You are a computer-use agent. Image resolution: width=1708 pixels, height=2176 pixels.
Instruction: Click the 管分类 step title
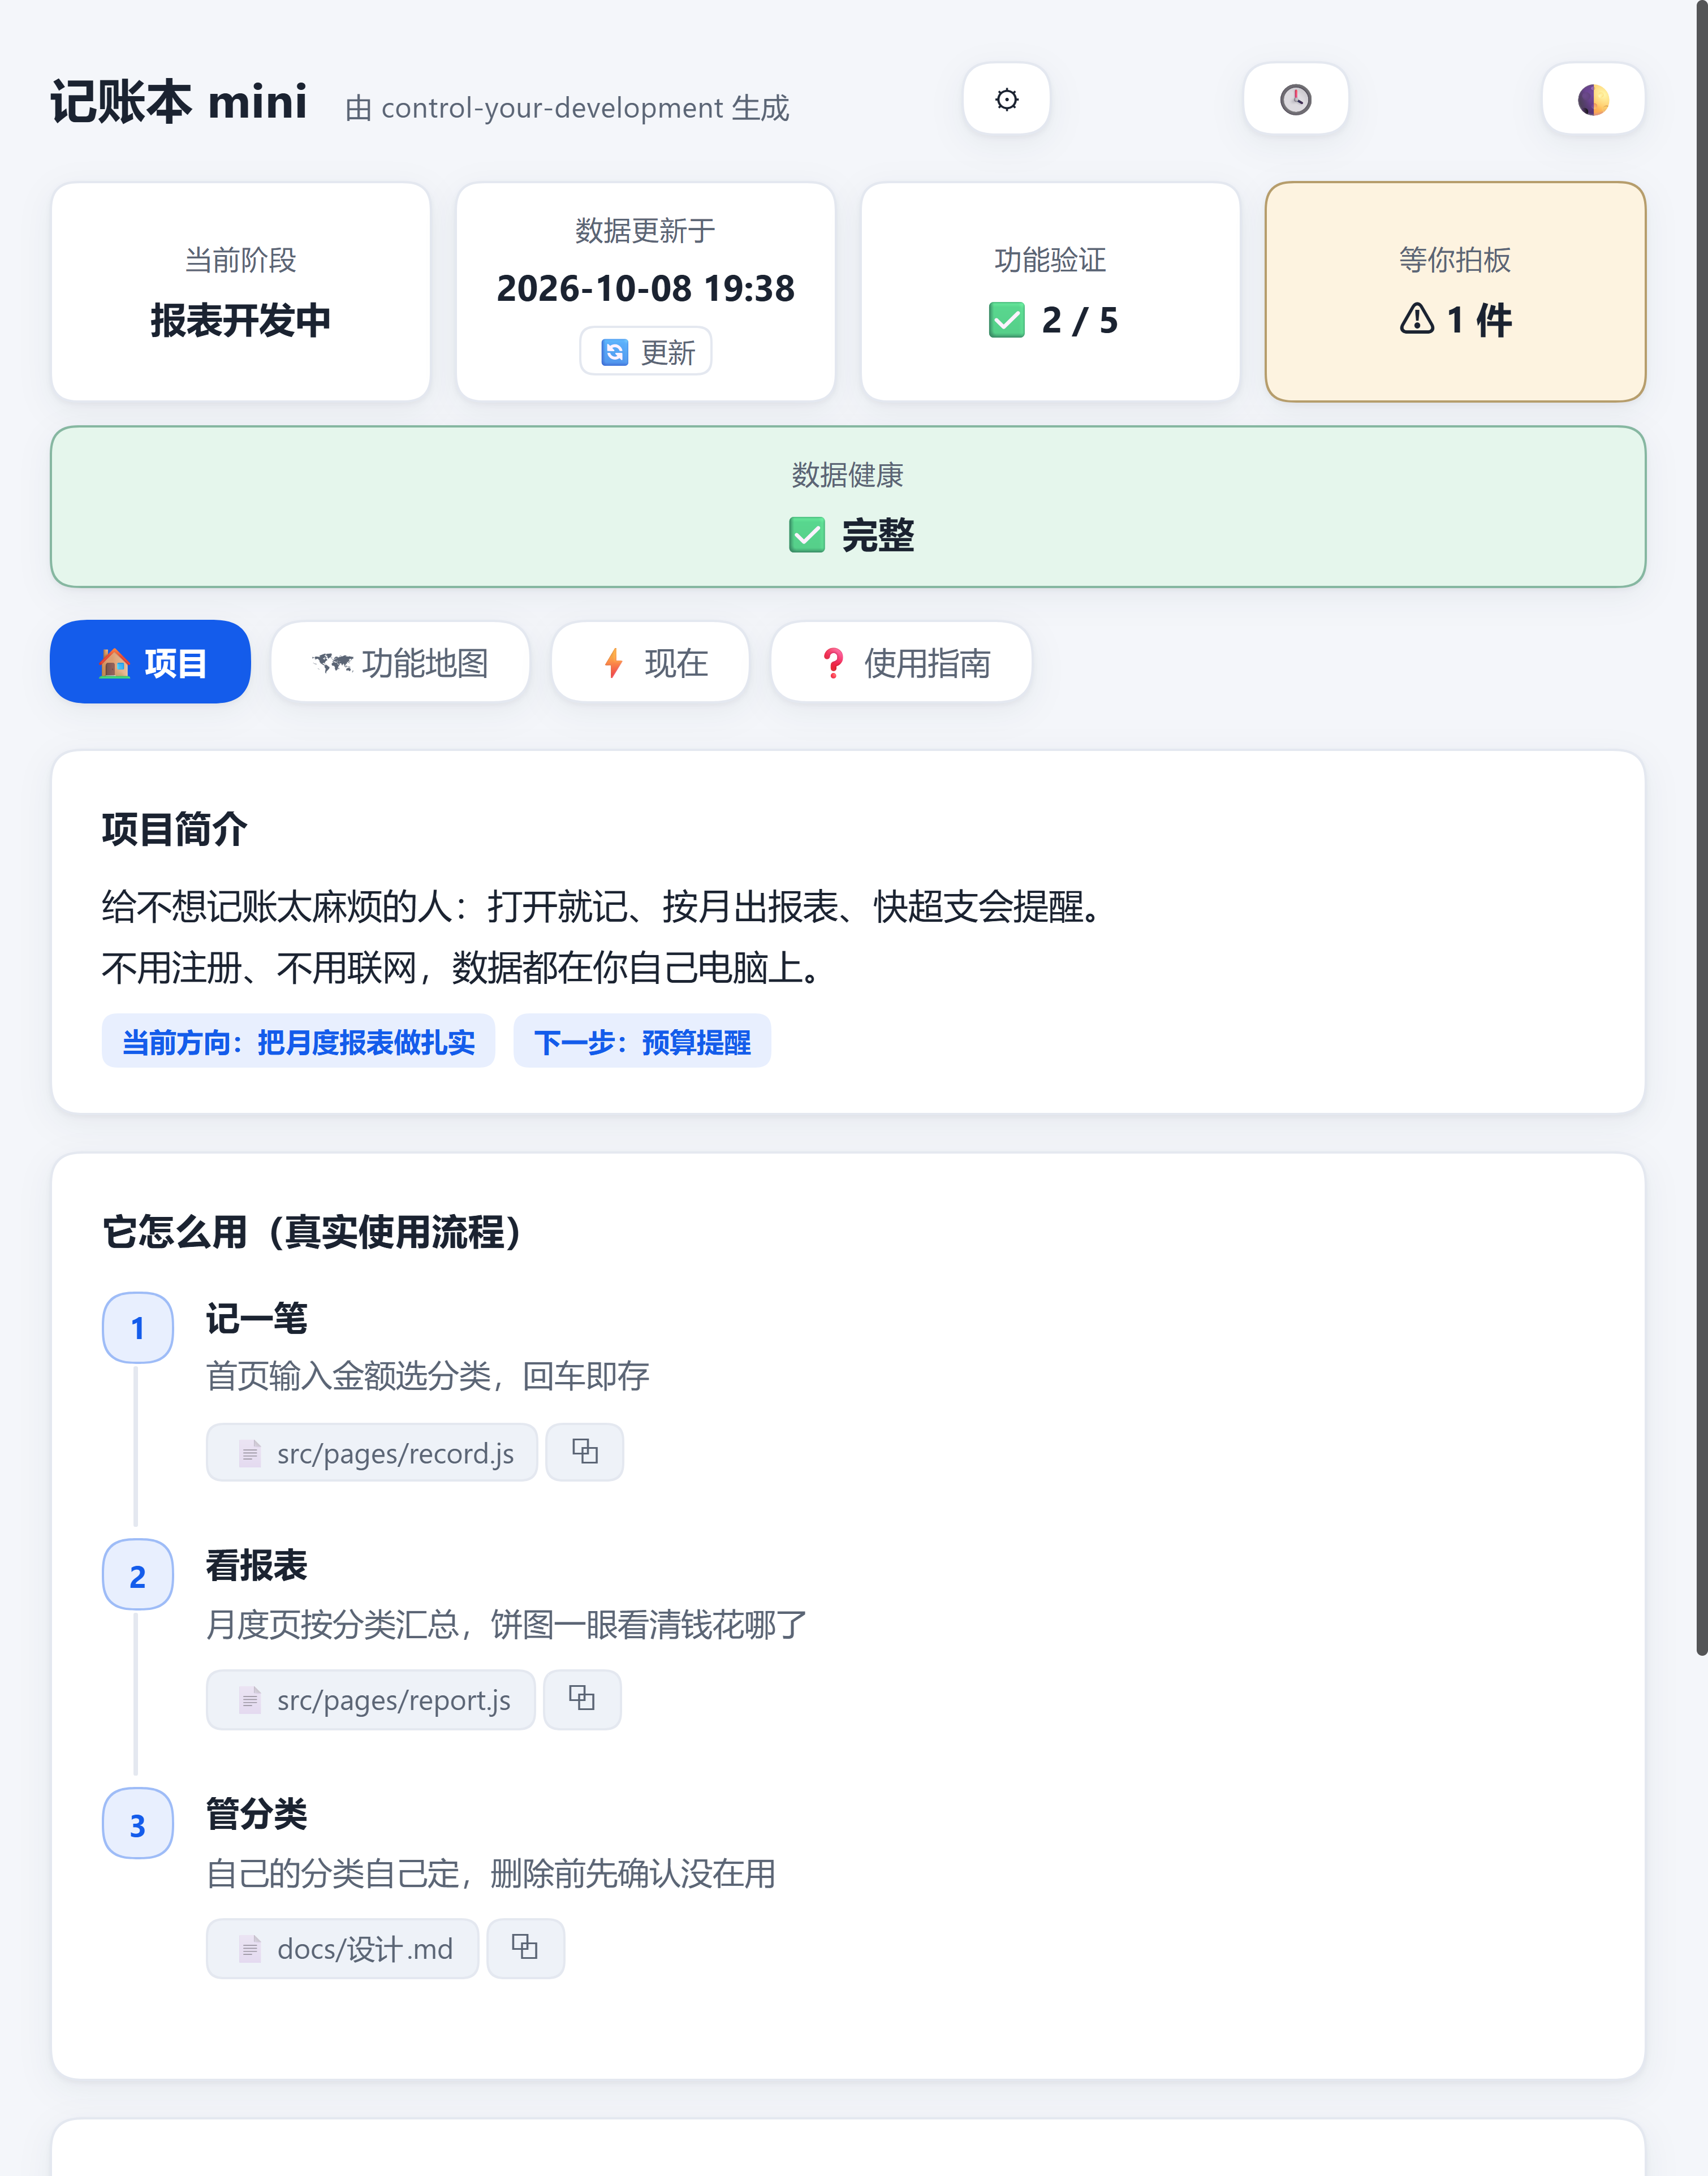tap(257, 1813)
